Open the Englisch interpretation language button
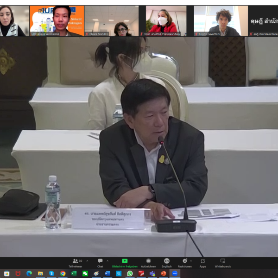This screenshot has height=278, width=278. click(x=167, y=263)
